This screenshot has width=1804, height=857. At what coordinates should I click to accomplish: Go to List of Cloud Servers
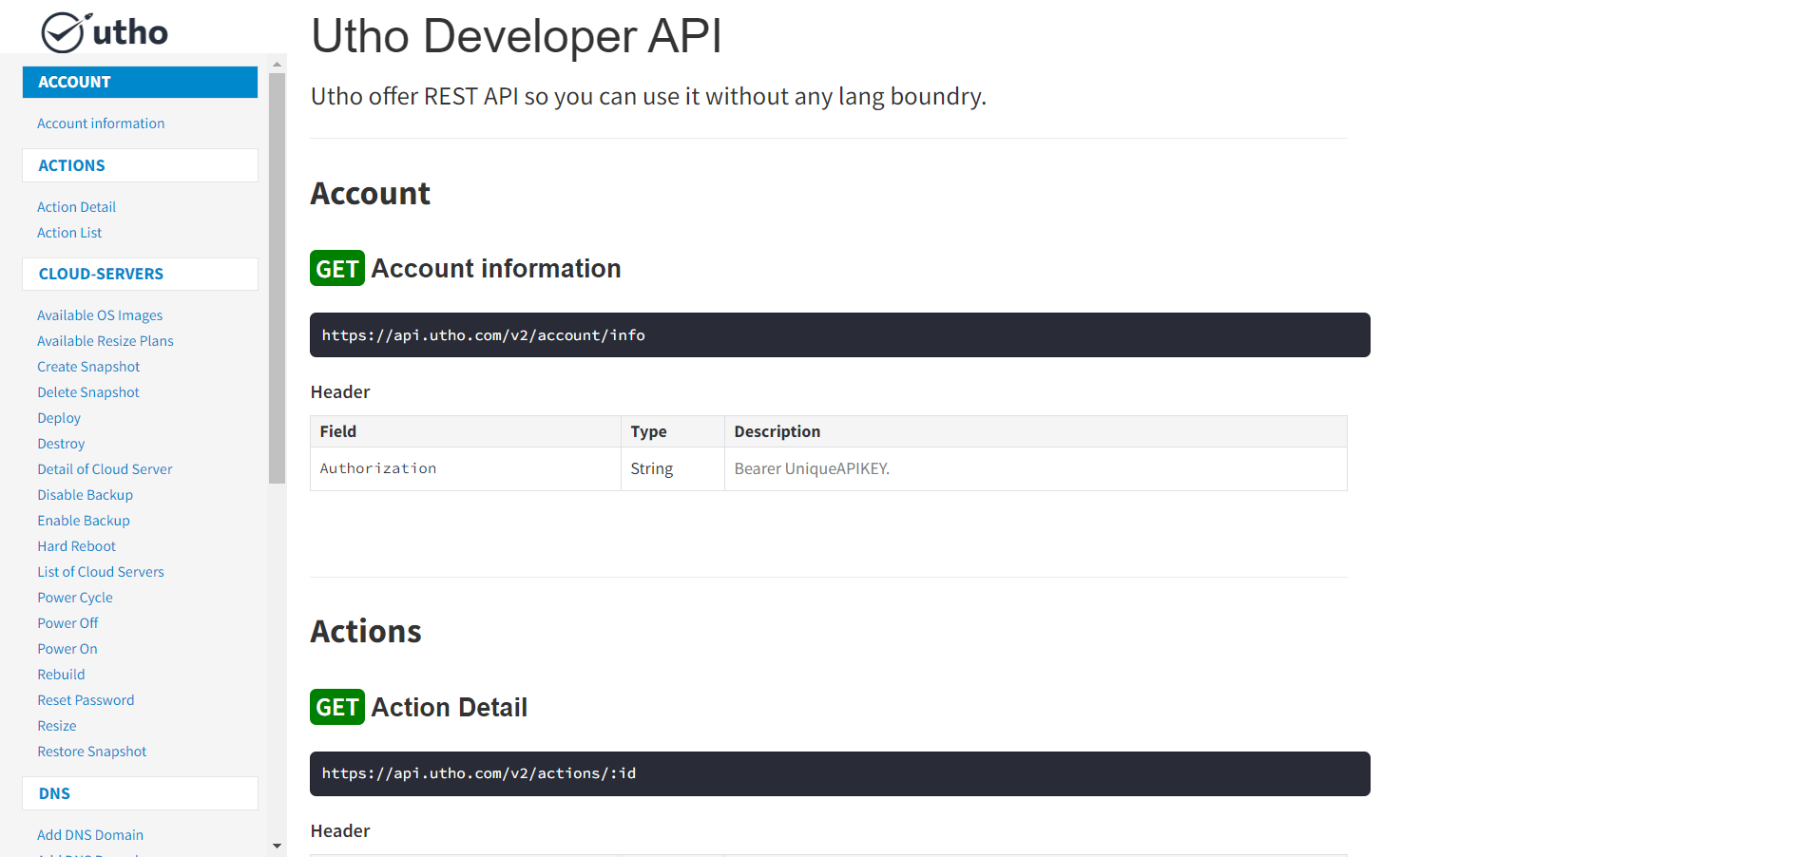tap(101, 572)
